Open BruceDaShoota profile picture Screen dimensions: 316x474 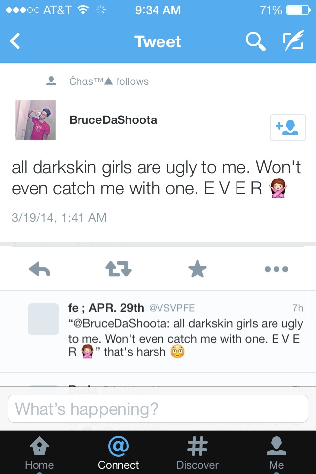pos(36,120)
